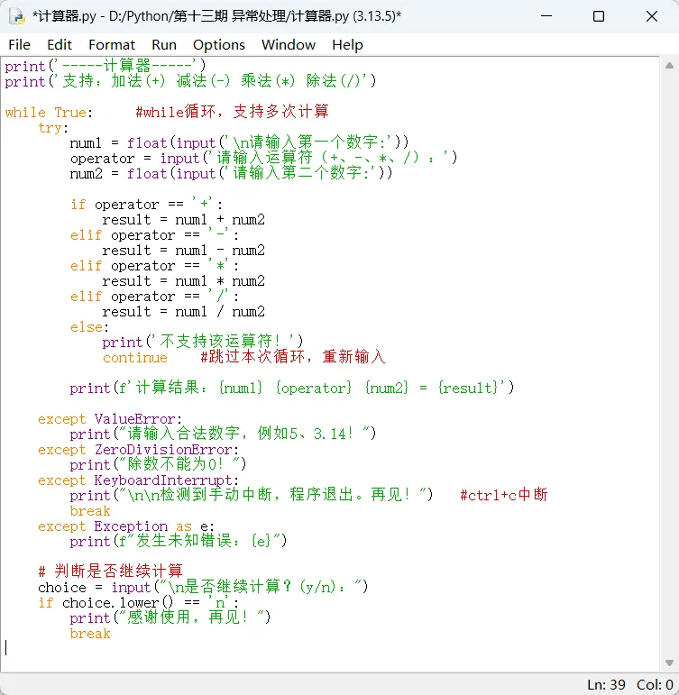679x695 pixels.
Task: Click the comment '#跳过本次循环，重新输入'
Action: 293,357
